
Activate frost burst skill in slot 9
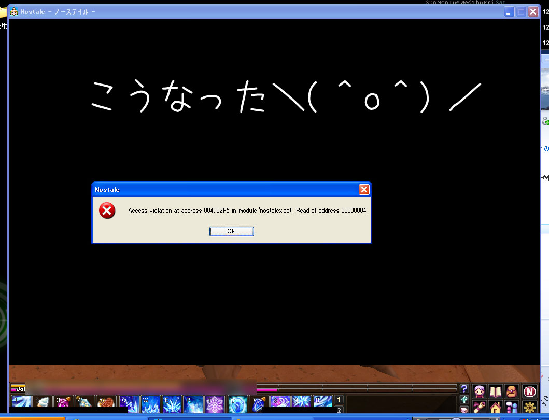pos(302,401)
